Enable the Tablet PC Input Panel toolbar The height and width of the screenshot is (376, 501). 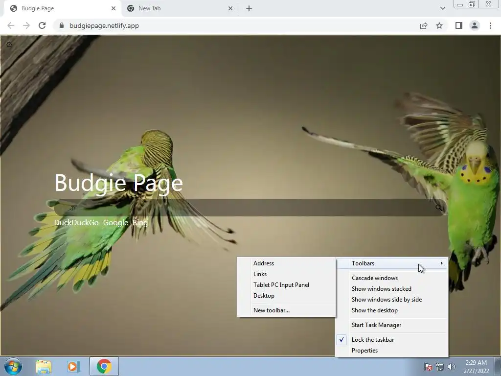286,285
